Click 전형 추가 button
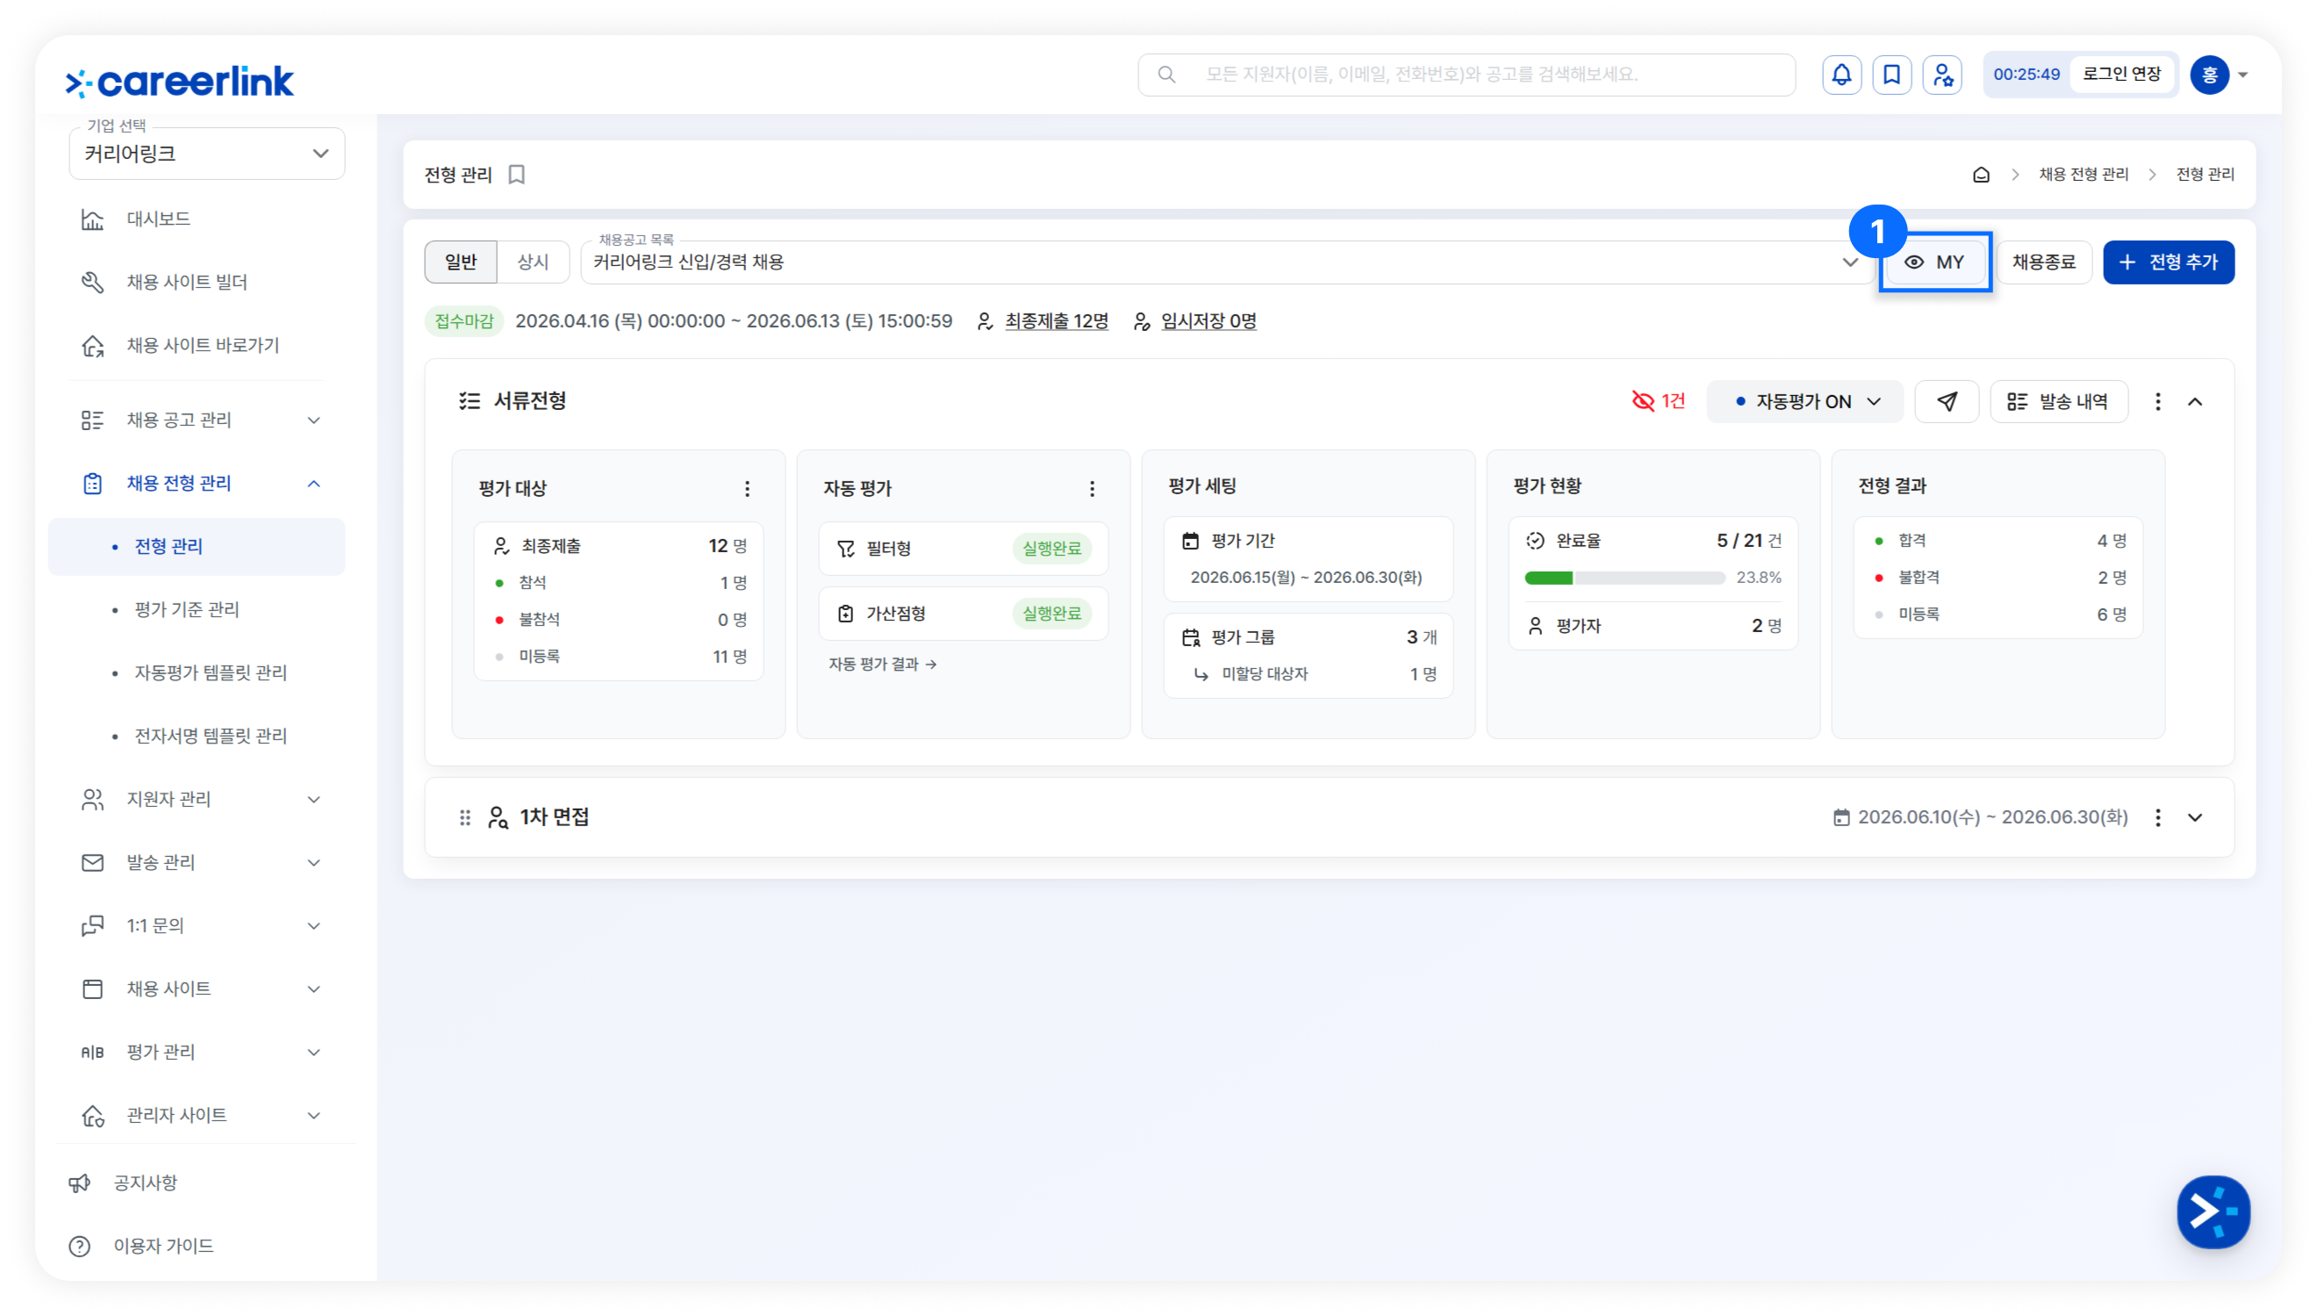This screenshot has width=2317, height=1316. point(2168,262)
